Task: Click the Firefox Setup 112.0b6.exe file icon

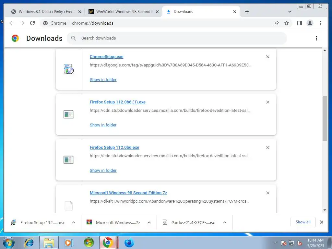Action: click(x=68, y=160)
